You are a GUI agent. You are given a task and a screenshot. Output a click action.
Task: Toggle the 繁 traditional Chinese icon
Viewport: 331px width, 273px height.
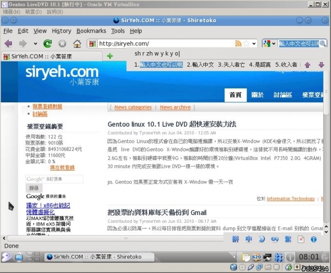pos(288,239)
